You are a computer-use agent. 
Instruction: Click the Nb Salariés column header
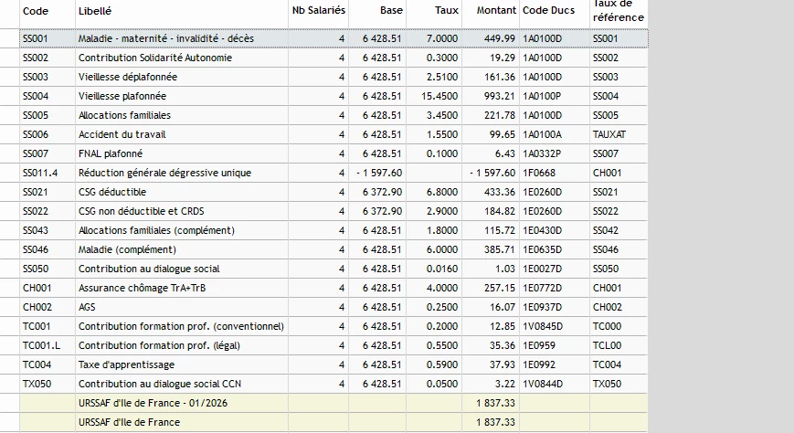pos(318,11)
